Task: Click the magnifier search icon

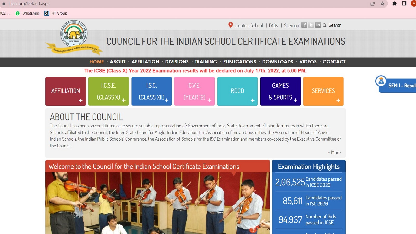Action: pyautogui.click(x=324, y=25)
